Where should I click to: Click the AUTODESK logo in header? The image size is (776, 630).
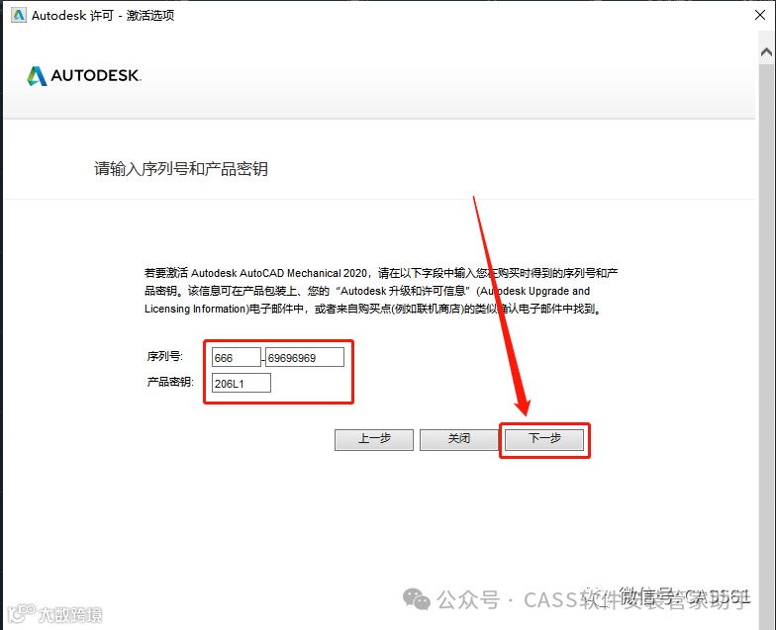point(84,75)
